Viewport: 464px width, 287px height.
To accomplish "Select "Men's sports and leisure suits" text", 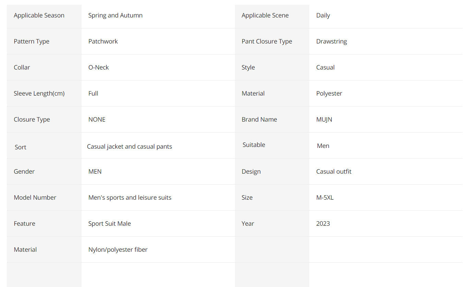I will pyautogui.click(x=130, y=198).
